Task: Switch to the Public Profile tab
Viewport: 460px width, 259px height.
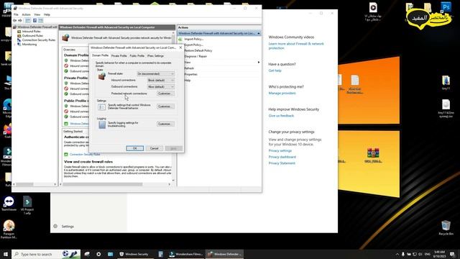Action: pyautogui.click(x=137, y=56)
